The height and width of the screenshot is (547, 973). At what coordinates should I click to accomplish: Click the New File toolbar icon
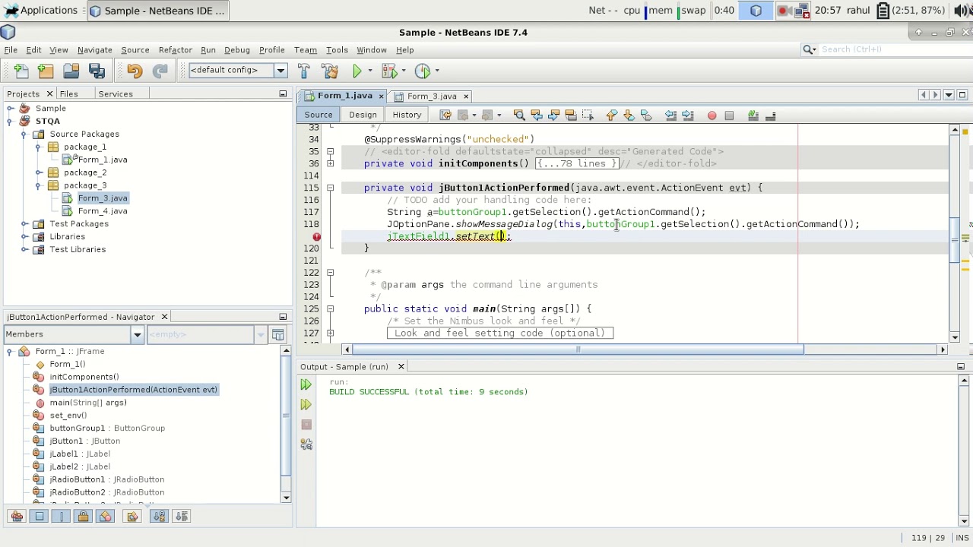tap(21, 71)
